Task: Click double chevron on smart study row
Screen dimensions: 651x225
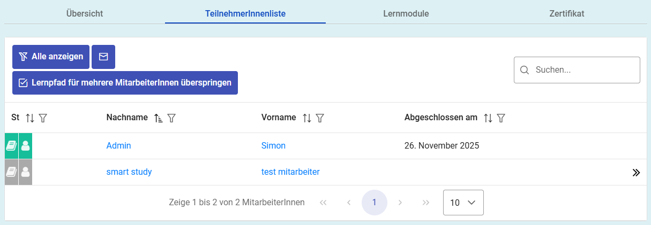Action: (x=636, y=172)
